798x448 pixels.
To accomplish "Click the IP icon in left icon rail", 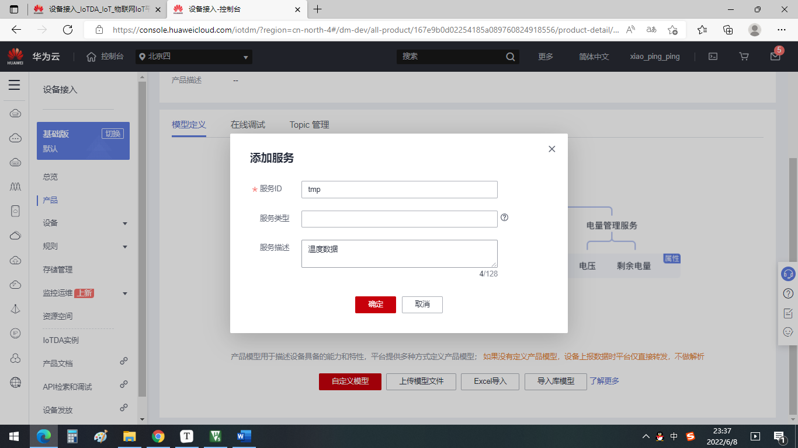I will [16, 333].
